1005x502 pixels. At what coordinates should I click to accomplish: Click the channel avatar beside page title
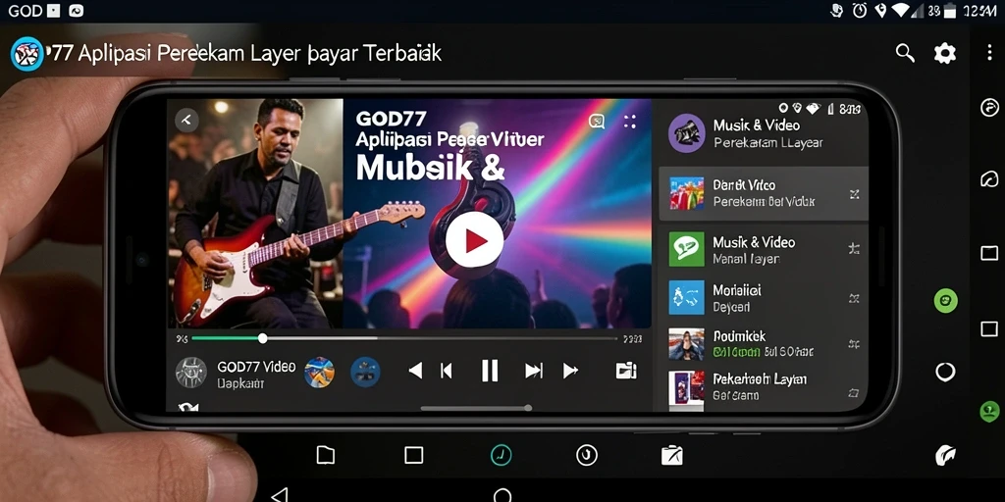point(26,54)
